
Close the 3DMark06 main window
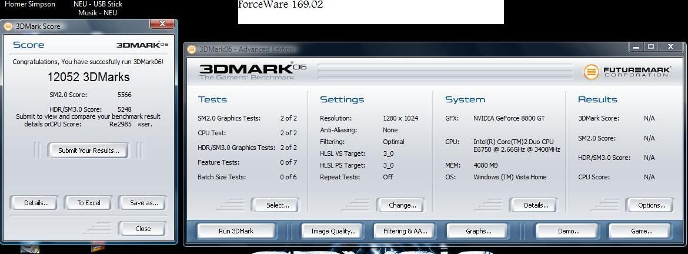pos(671,46)
